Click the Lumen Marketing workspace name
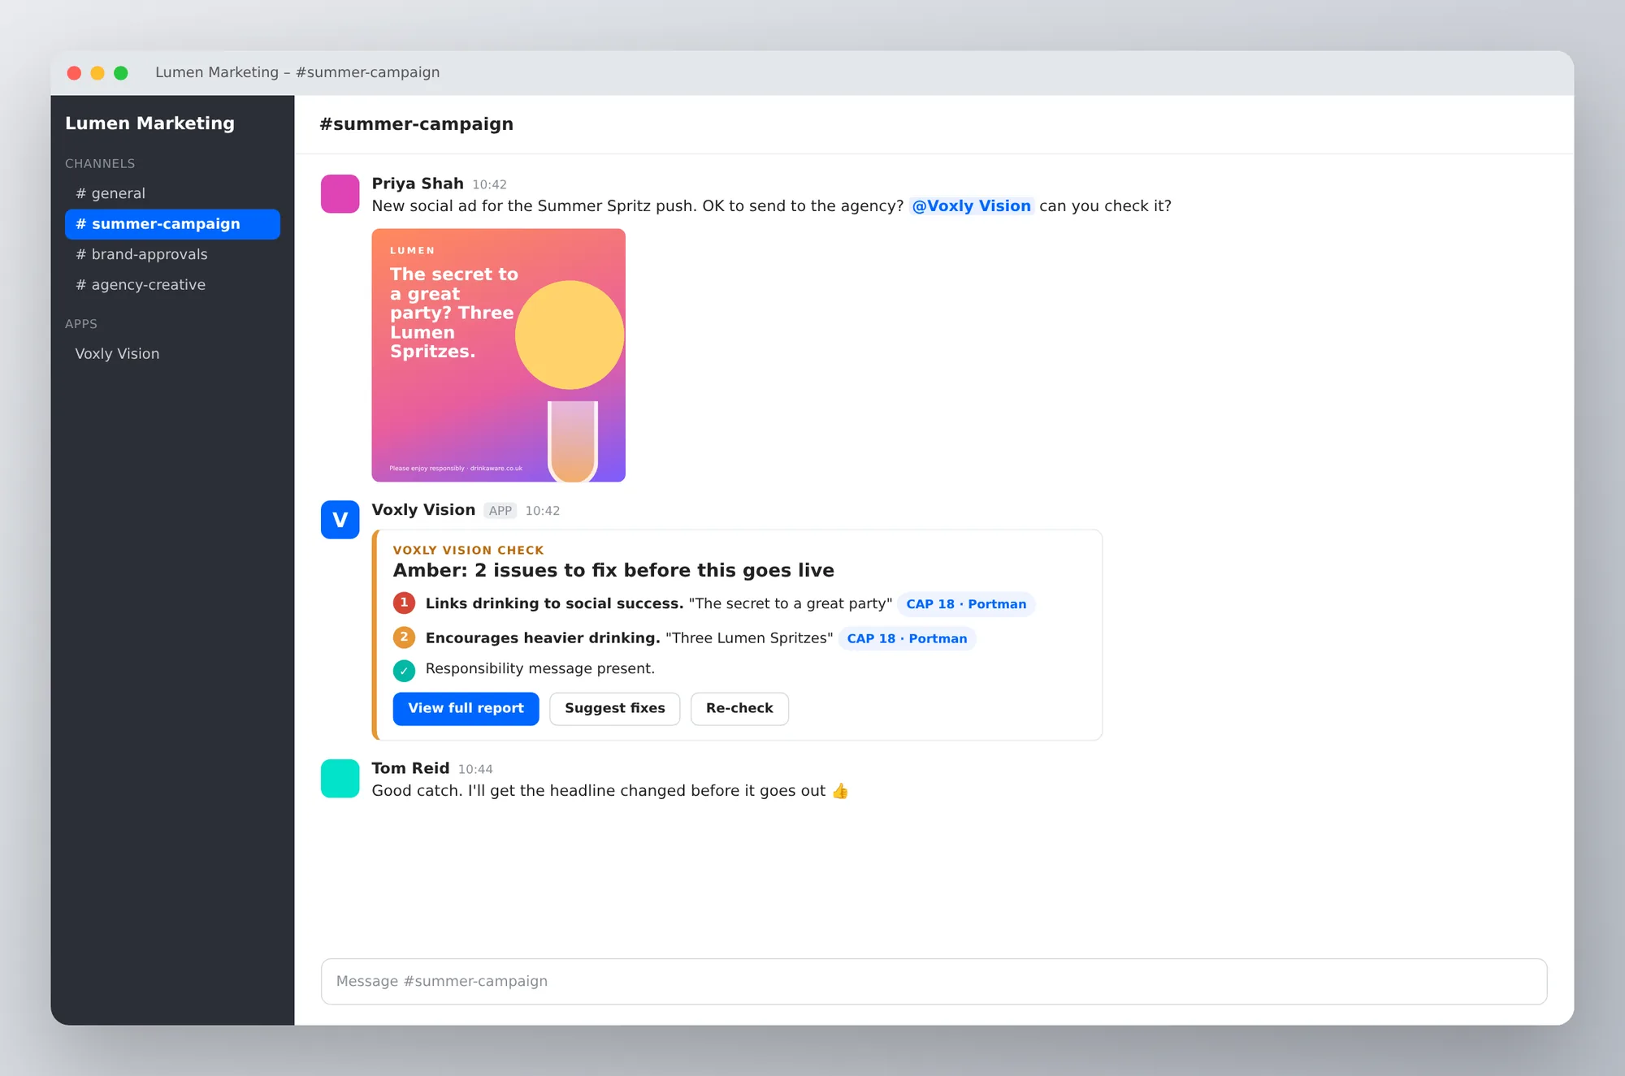Image resolution: width=1625 pixels, height=1076 pixels. [x=149, y=123]
